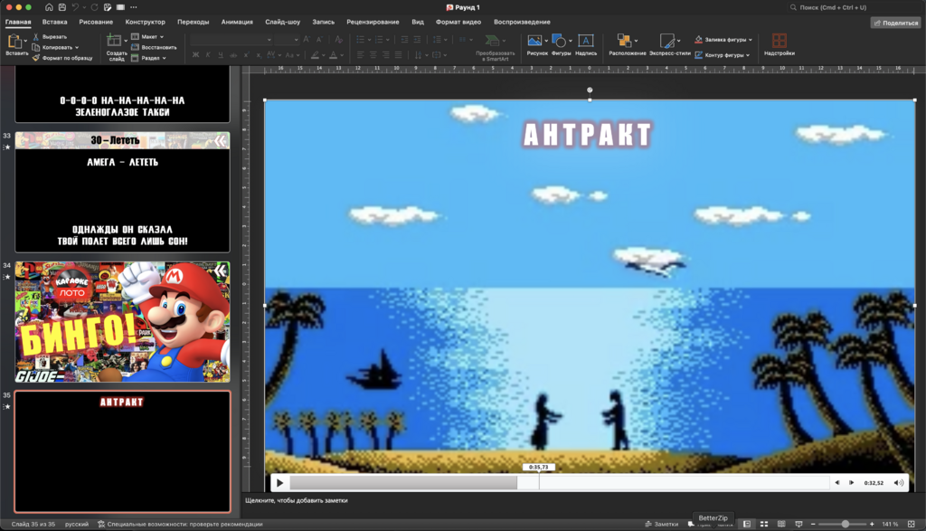Toggle superscript formatting

(246, 55)
